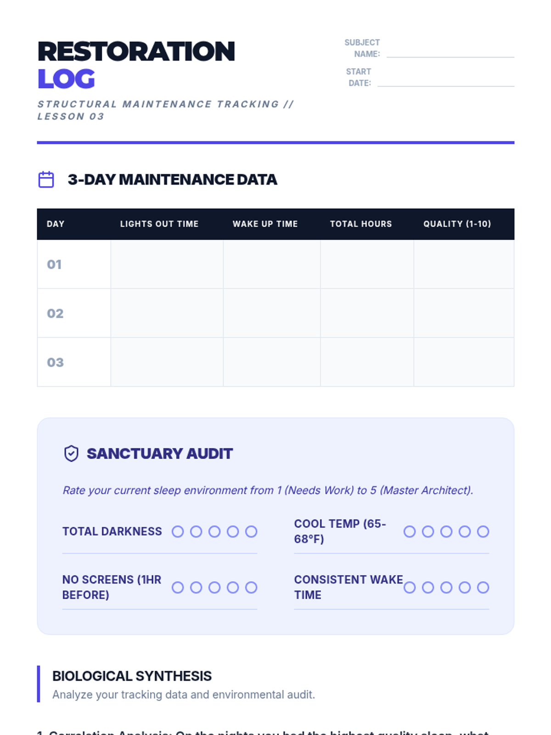Click Day 01 Lights Out Time cell
The height and width of the screenshot is (735, 551).
[167, 264]
